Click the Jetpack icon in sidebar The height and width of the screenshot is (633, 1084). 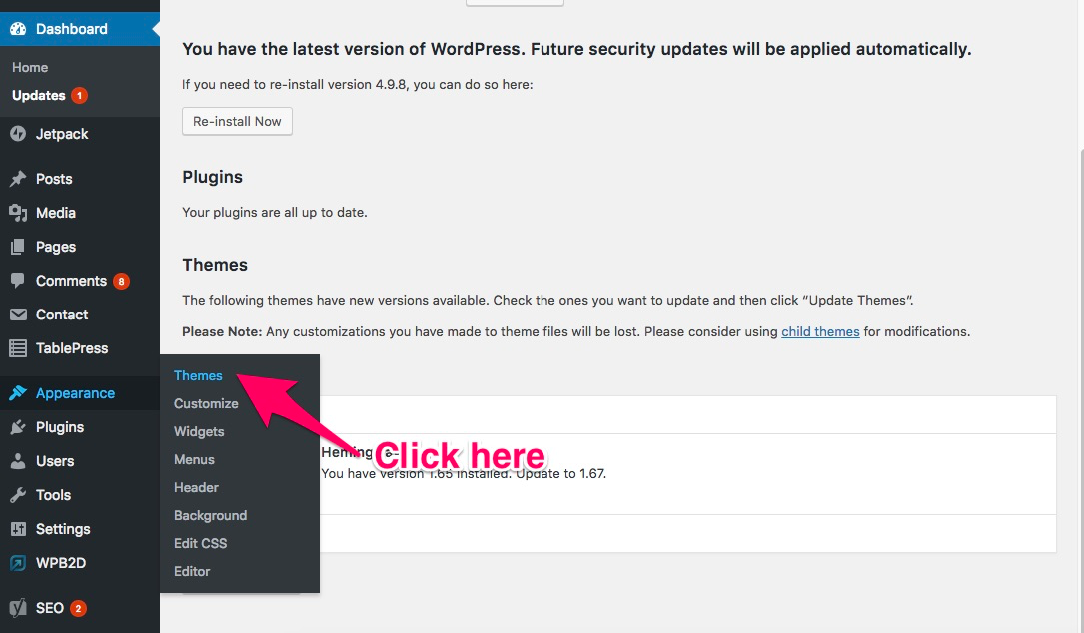18,134
